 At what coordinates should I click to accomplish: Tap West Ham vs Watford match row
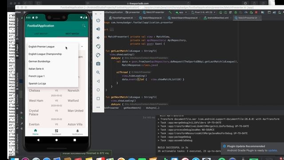coord(56,100)
